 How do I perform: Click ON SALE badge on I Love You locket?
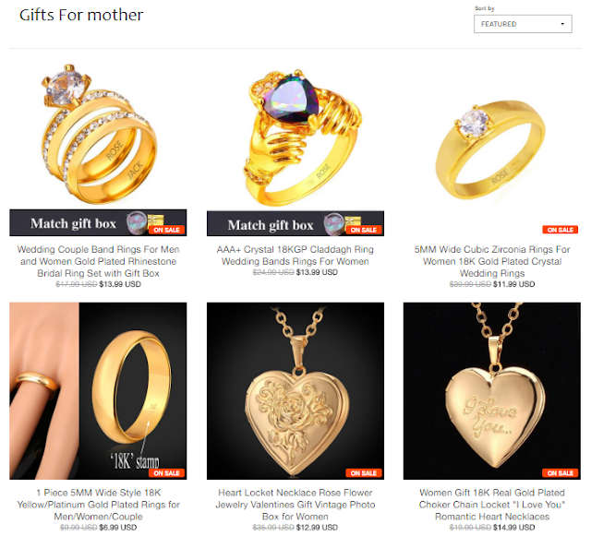pos(561,472)
